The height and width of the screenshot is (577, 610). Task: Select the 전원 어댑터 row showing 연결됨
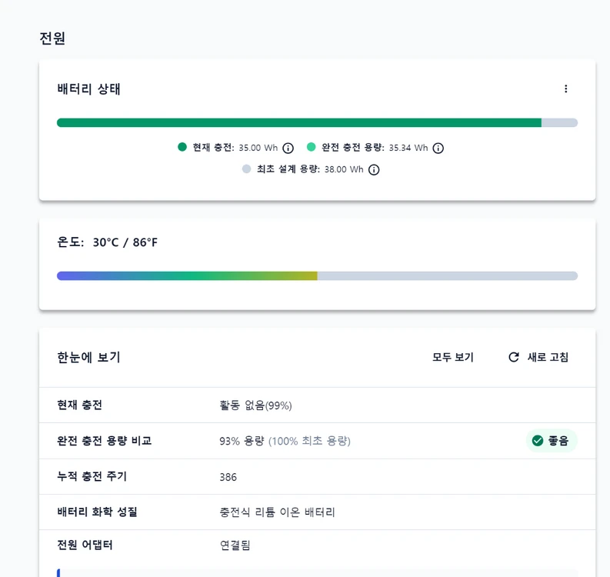pyautogui.click(x=317, y=545)
